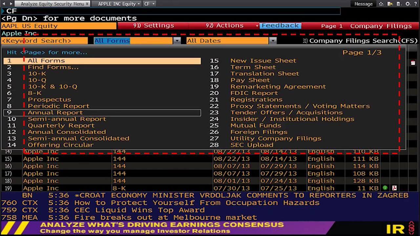
Task: Click the back navigation arrow
Action: (x=4, y=4)
